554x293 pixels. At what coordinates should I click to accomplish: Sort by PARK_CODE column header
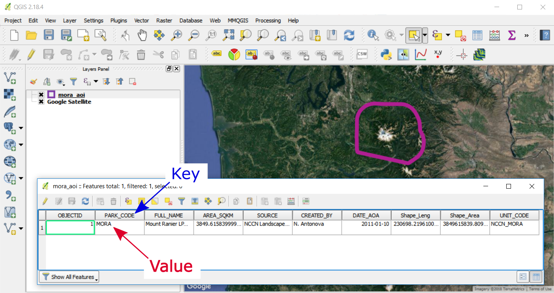pos(120,215)
